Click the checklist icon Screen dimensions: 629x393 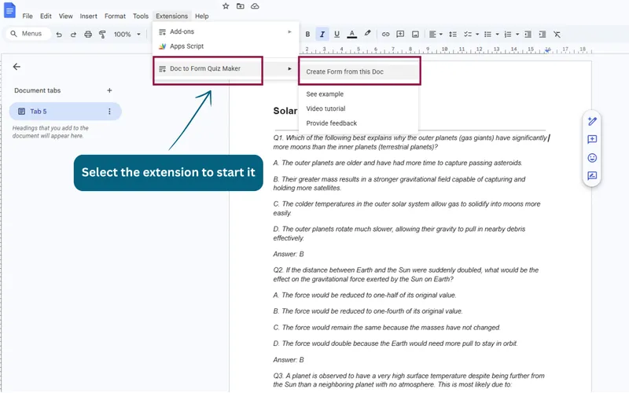click(467, 35)
